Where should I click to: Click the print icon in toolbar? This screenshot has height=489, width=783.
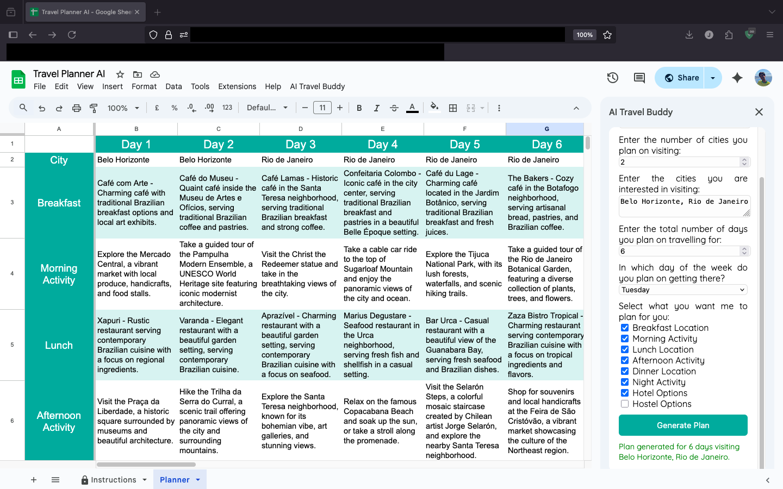pos(77,108)
